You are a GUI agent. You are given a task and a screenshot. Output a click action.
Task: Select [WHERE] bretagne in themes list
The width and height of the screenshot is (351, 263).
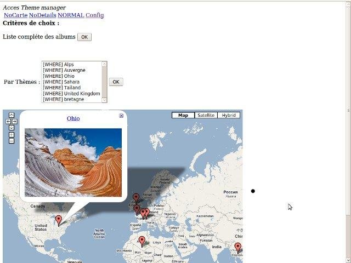point(72,99)
